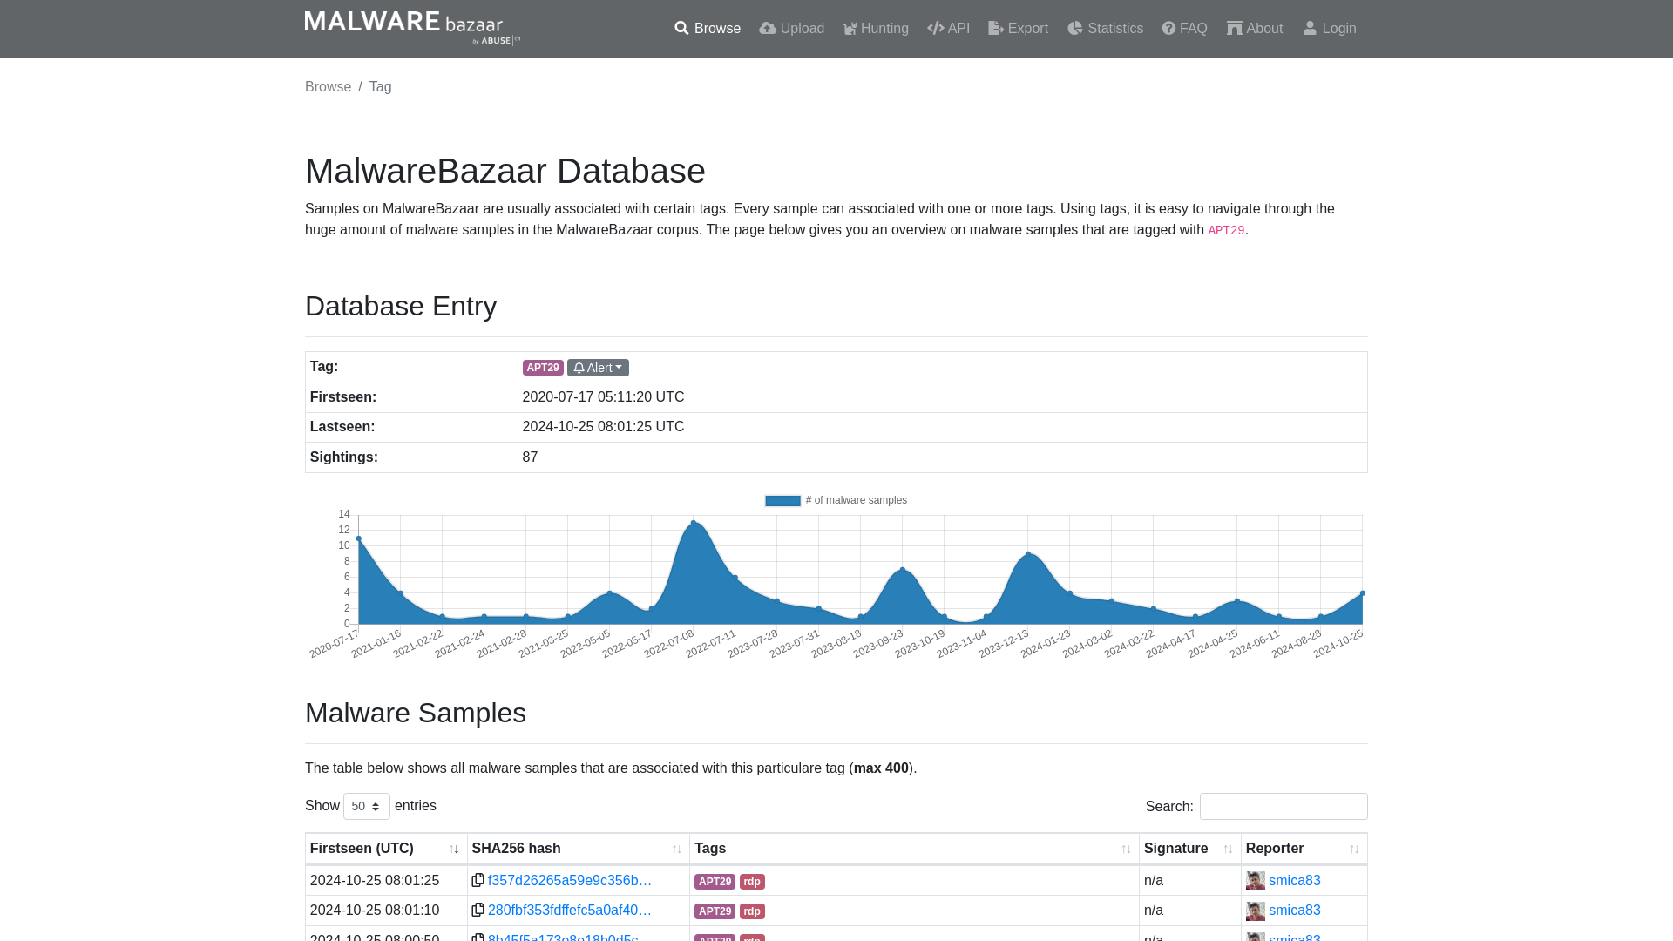Click Lastseen value 2024-10-25 08:01:25 UTC

coord(603,427)
